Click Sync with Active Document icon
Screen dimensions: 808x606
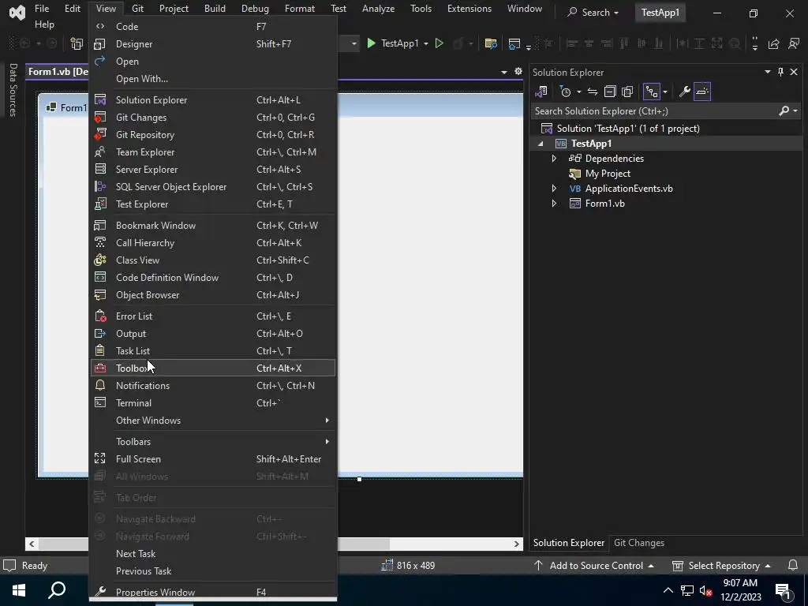click(593, 92)
